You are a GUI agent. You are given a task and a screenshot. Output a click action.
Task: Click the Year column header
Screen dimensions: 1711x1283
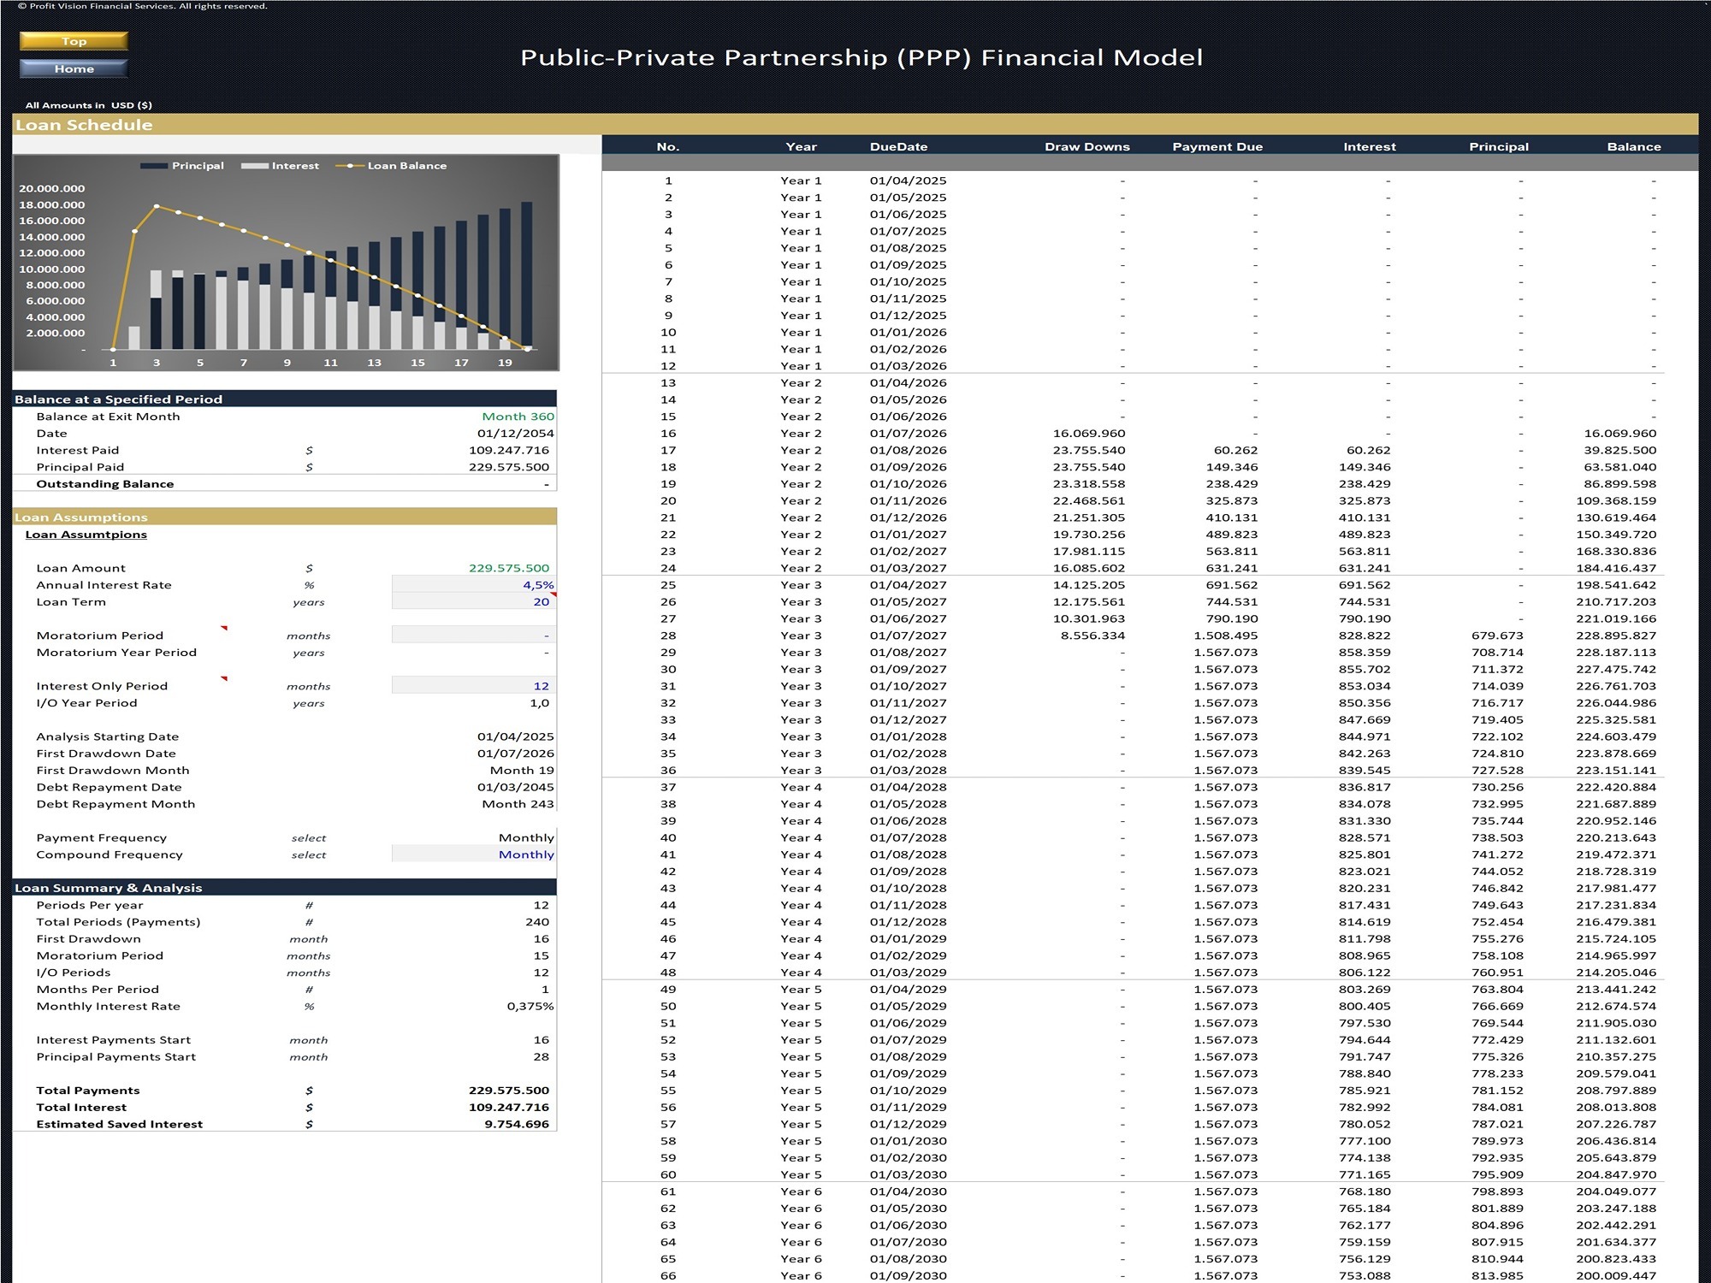tap(801, 146)
